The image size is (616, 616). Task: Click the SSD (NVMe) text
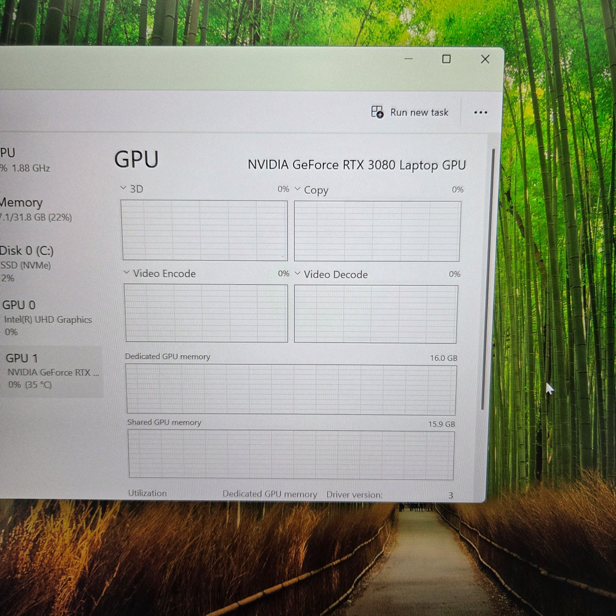pyautogui.click(x=26, y=265)
